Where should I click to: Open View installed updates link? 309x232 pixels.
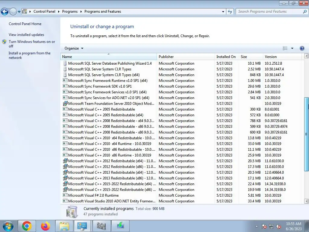coord(27,35)
